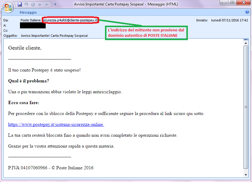Click the heading Qual è il problema?
The height and width of the screenshot is (182, 252).
click(29, 81)
